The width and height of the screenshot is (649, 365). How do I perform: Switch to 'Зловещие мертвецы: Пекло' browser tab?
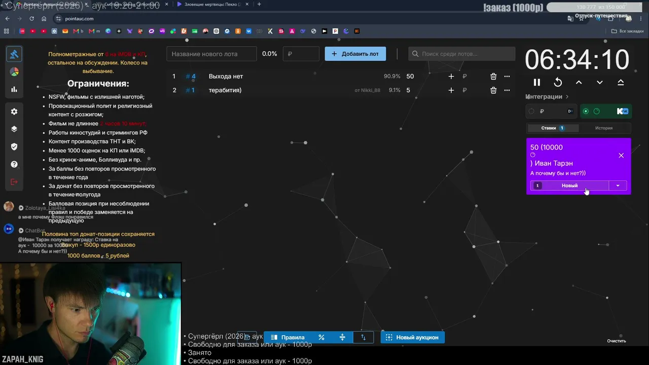(212, 4)
